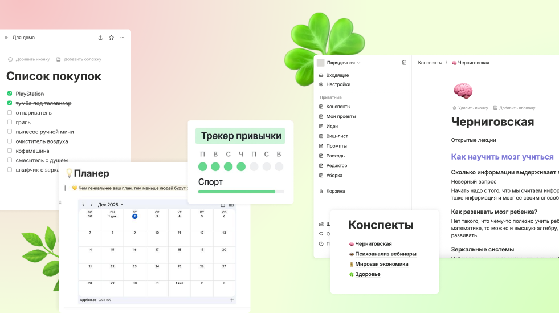This screenshot has height=313, width=559.
Task: Open Виш-лист page in sidebar
Action: [333, 136]
